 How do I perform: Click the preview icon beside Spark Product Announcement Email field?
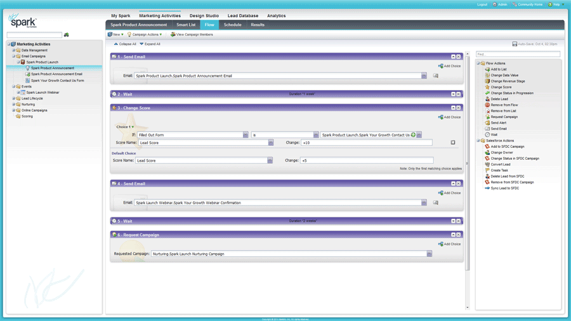(435, 75)
